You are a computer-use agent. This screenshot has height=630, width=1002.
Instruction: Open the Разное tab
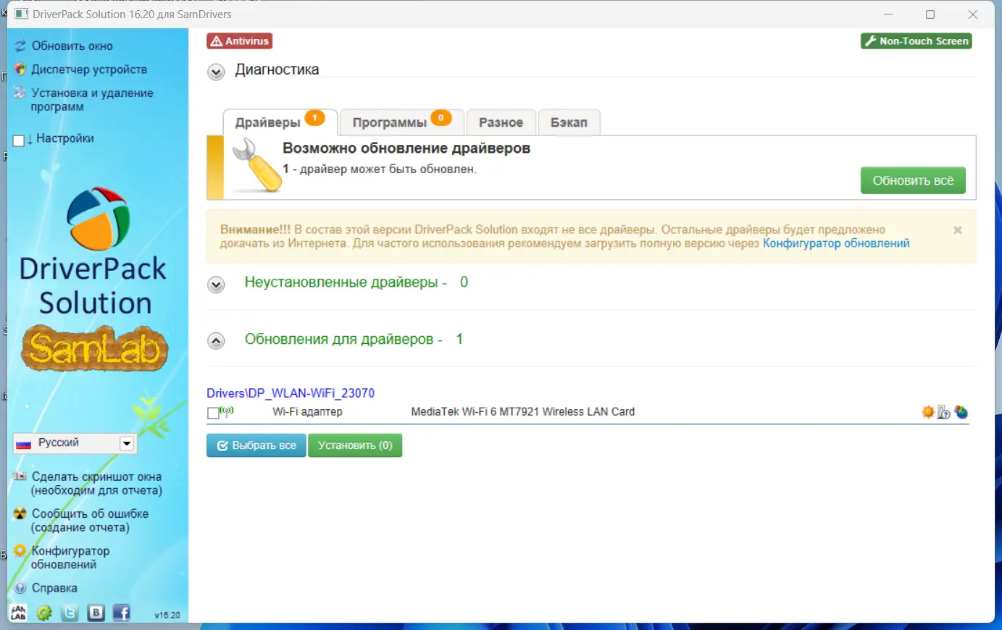(x=501, y=122)
